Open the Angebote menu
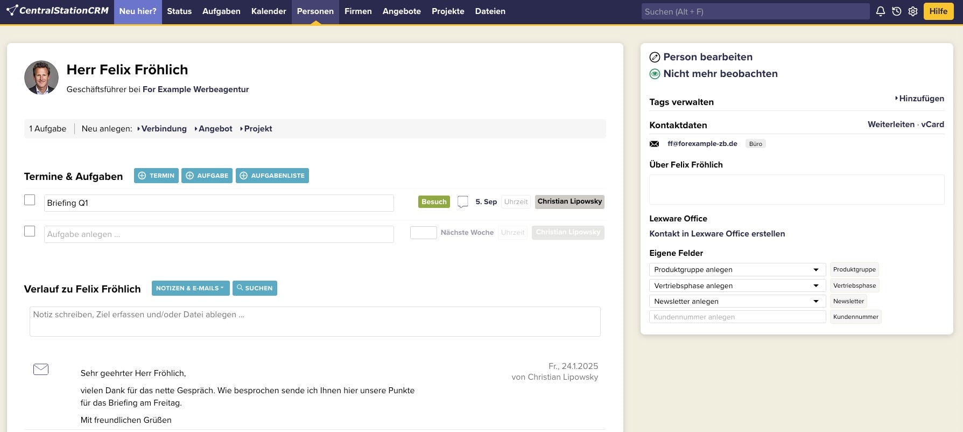The height and width of the screenshot is (432, 963). click(402, 11)
